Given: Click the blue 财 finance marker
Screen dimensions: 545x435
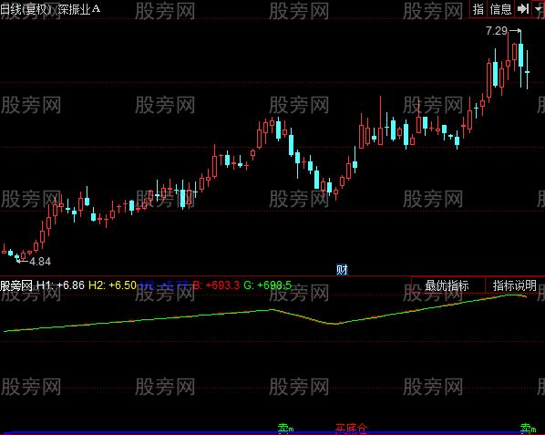Looking at the screenshot, I should click(x=342, y=270).
